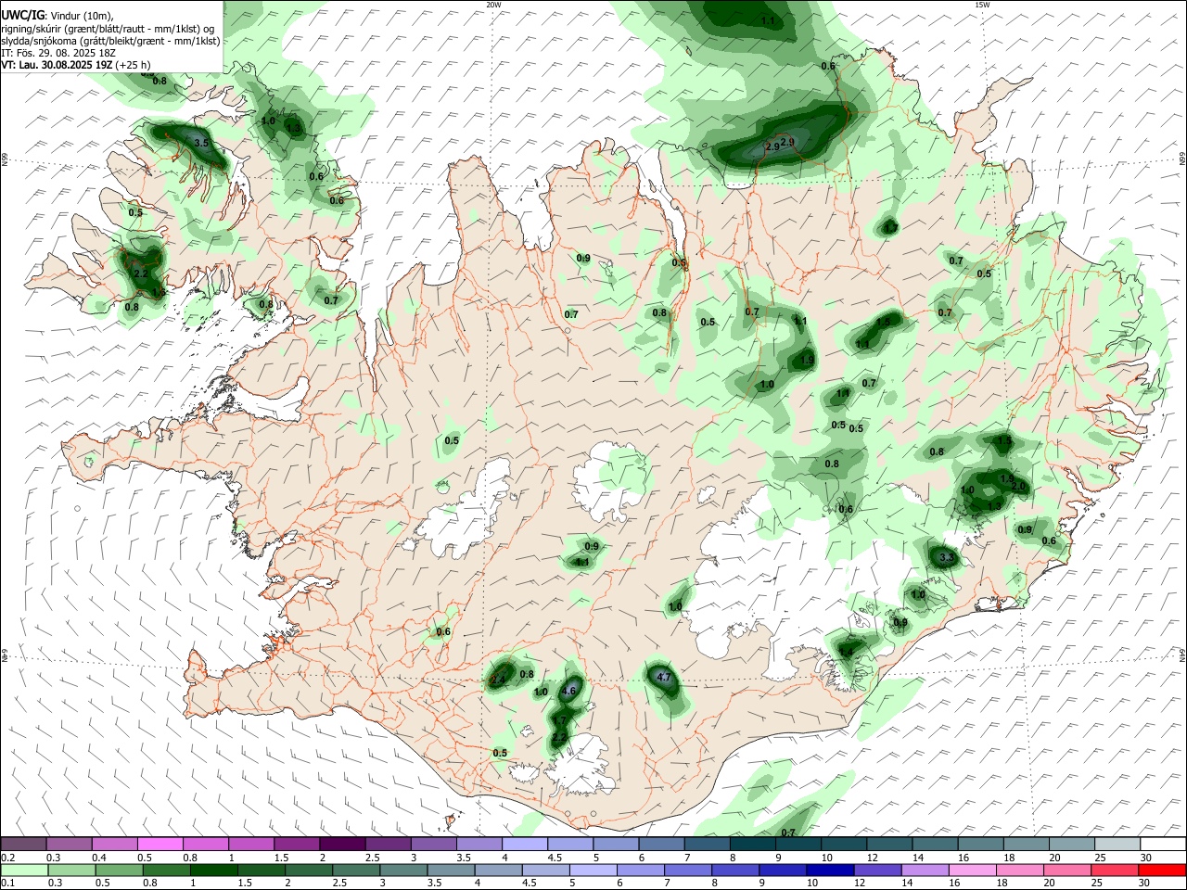This screenshot has height=890, width=1187.
Task: Click the '0.1' rain legend label
Action: (7, 884)
